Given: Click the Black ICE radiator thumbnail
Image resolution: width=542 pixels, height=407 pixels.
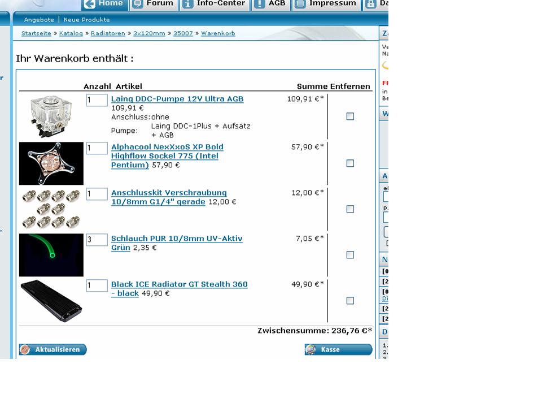Looking at the screenshot, I should pyautogui.click(x=51, y=301).
